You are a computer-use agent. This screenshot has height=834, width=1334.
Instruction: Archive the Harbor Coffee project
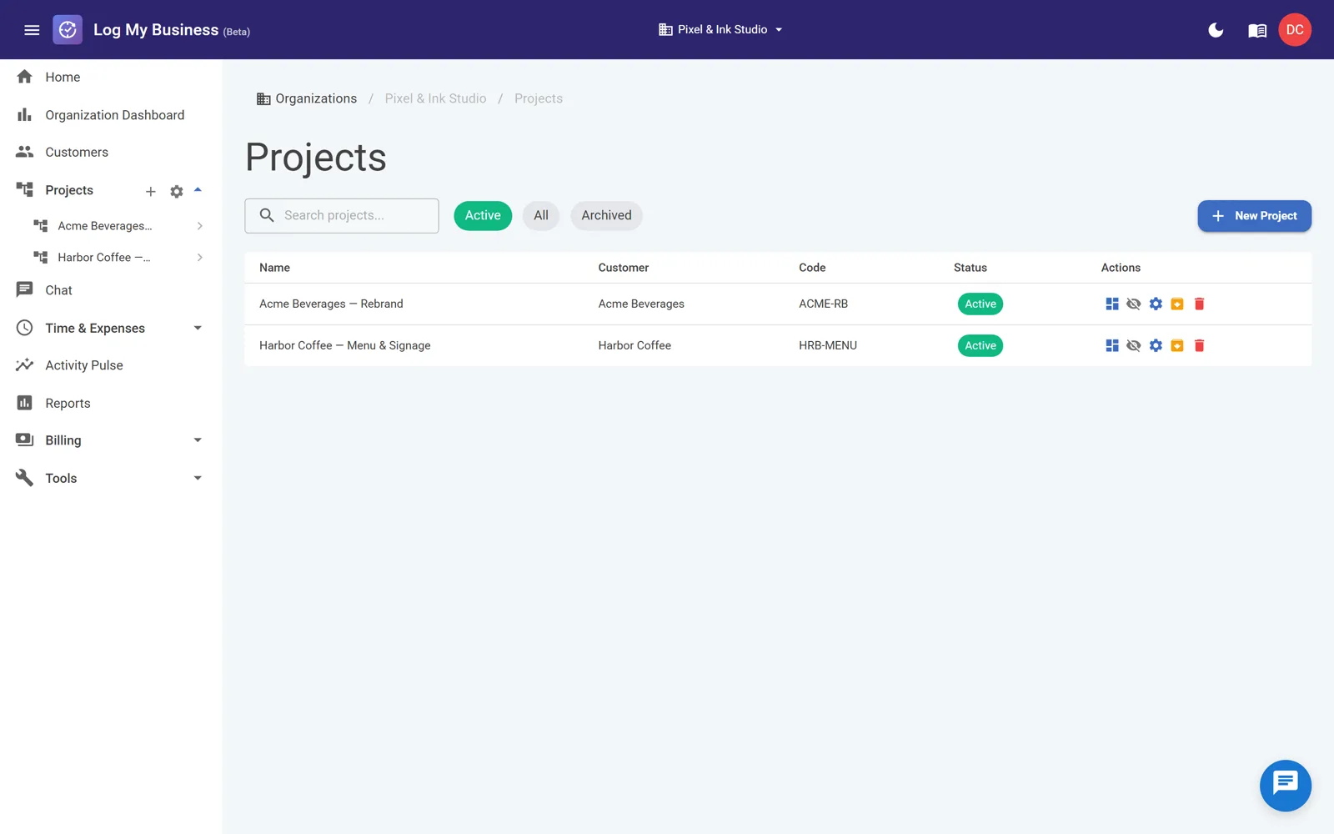click(x=1177, y=345)
